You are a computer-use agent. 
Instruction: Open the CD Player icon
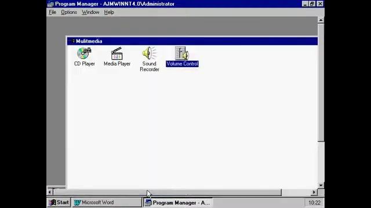[84, 53]
